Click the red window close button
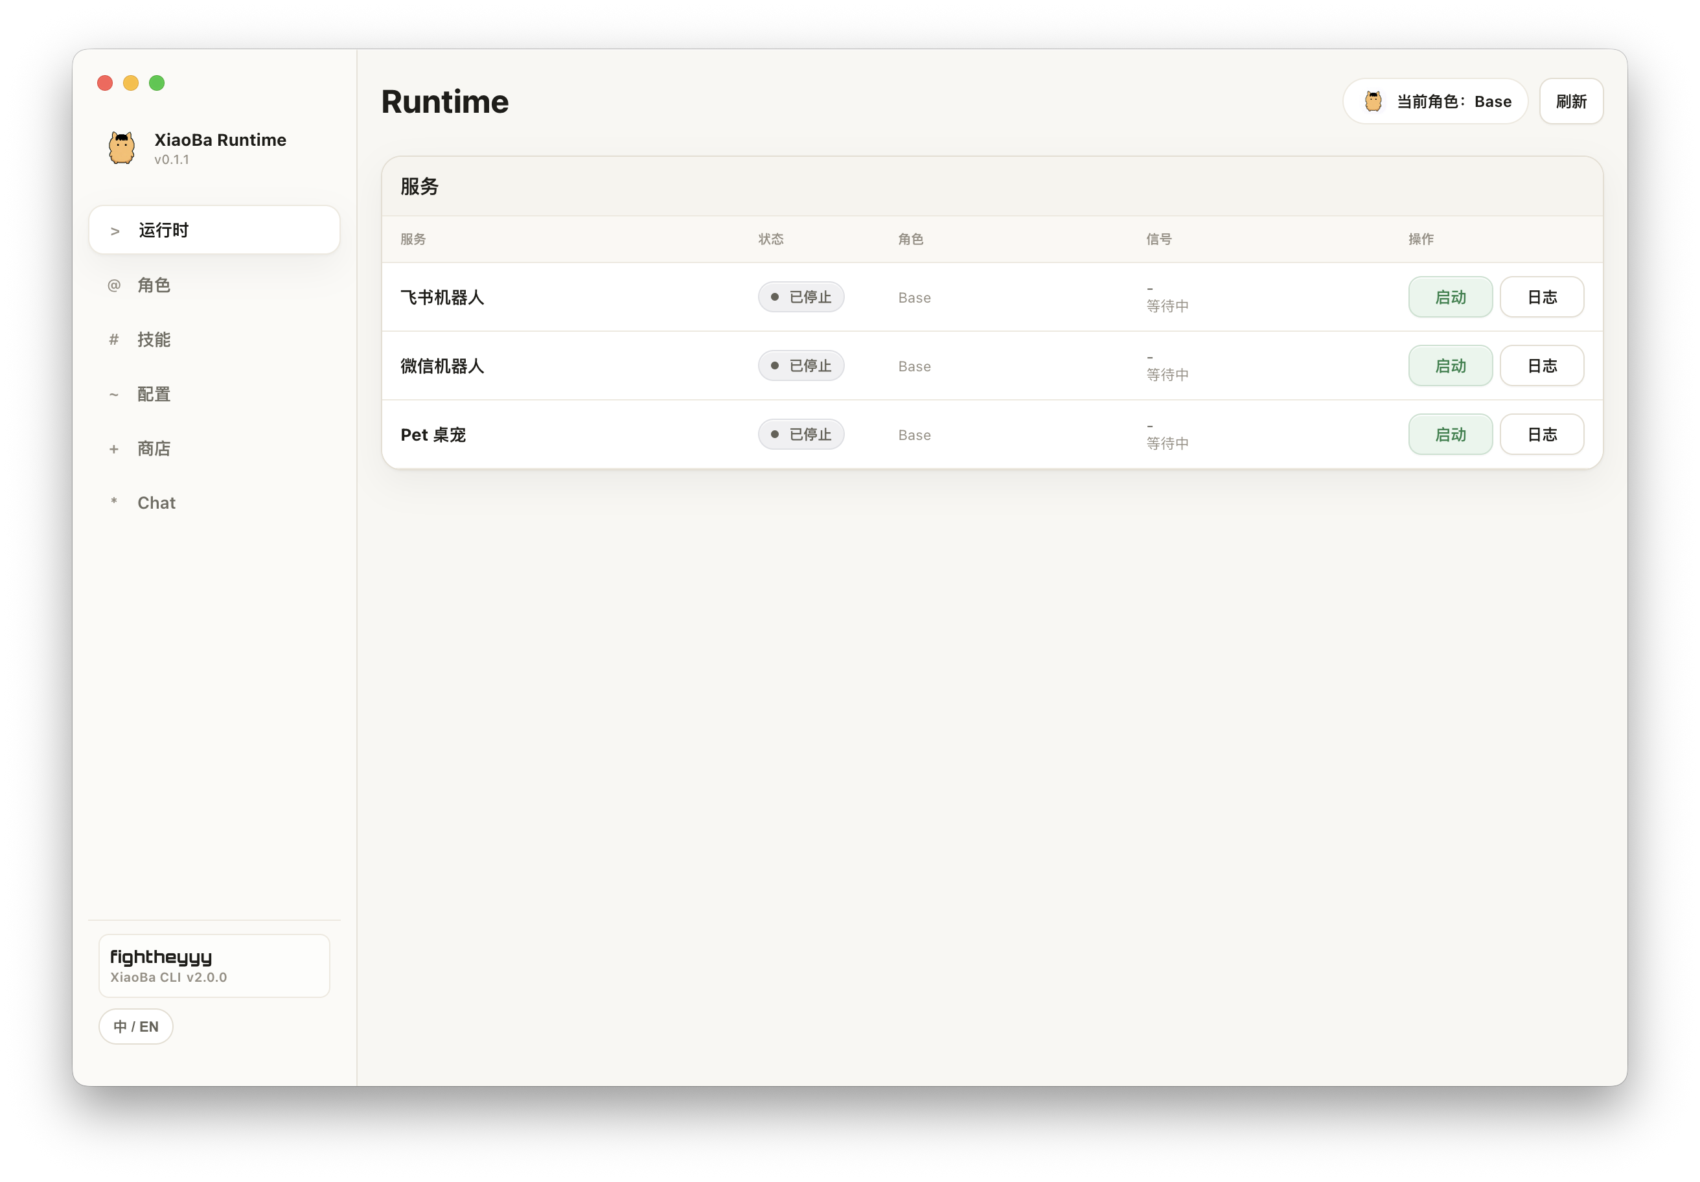The height and width of the screenshot is (1182, 1700). (105, 83)
